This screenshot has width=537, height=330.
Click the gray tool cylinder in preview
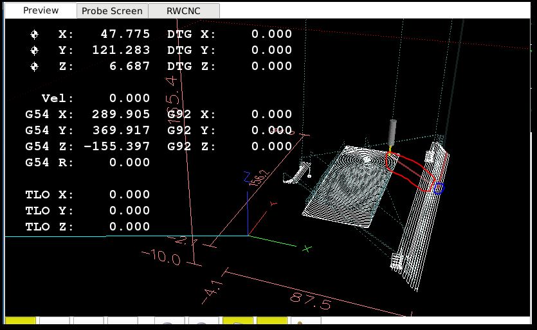point(390,134)
